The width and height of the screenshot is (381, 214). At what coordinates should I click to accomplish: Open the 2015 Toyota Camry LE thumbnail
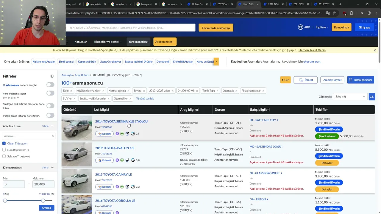point(77,181)
